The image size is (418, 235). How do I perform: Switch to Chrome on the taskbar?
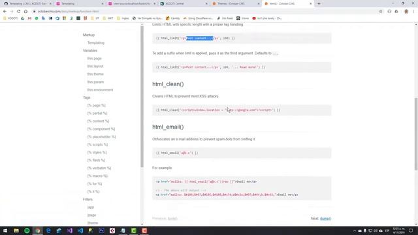tap(38, 230)
